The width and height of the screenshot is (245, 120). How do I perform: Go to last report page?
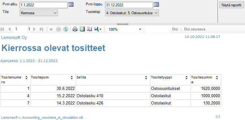pyautogui.click(x=41, y=29)
